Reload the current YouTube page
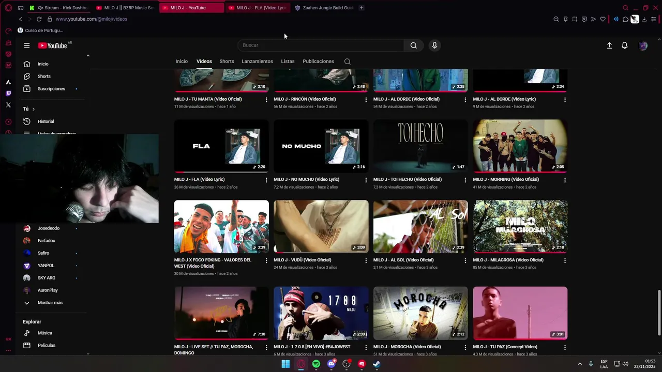 coord(39,19)
